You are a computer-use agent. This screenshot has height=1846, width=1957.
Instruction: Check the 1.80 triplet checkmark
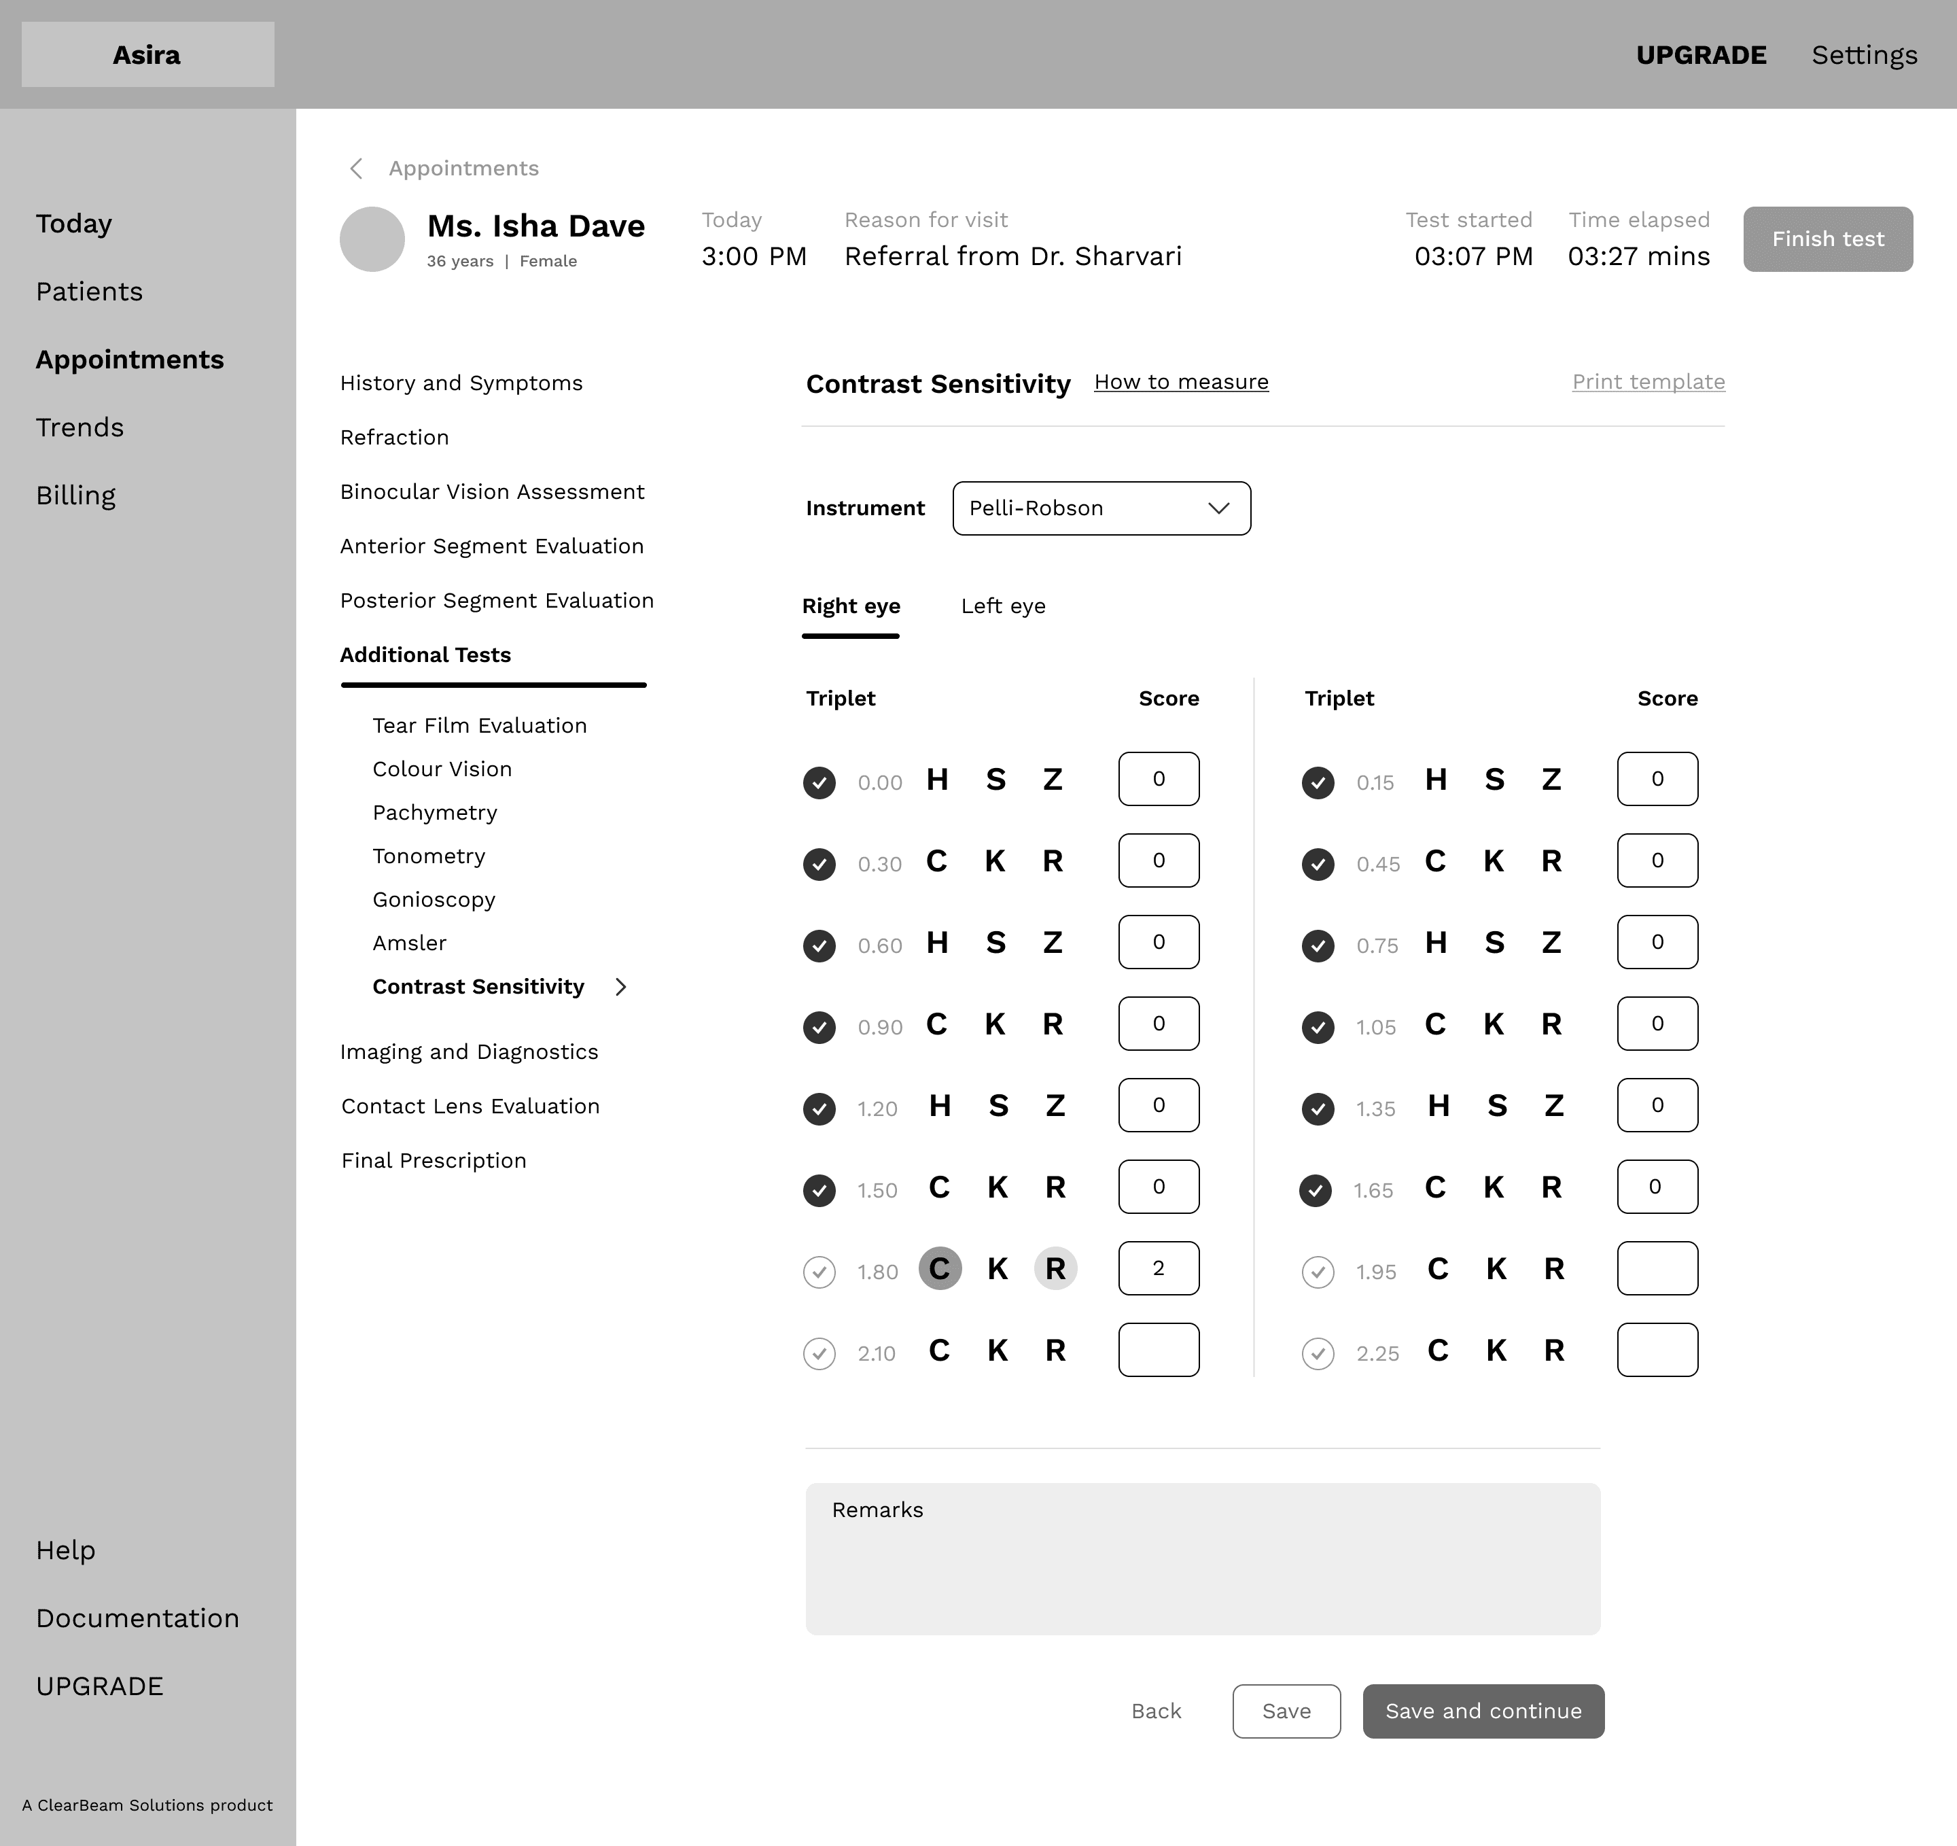819,1272
